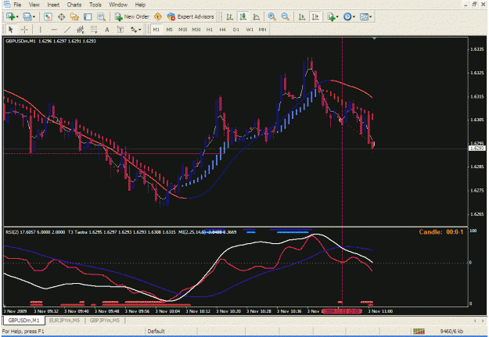The height and width of the screenshot is (337, 489).
Task: Zoom in on the chart
Action: pyautogui.click(x=272, y=17)
